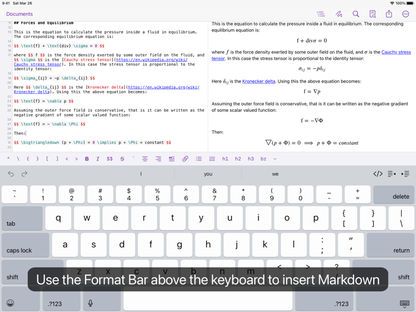Open the Documents browser

point(20,14)
